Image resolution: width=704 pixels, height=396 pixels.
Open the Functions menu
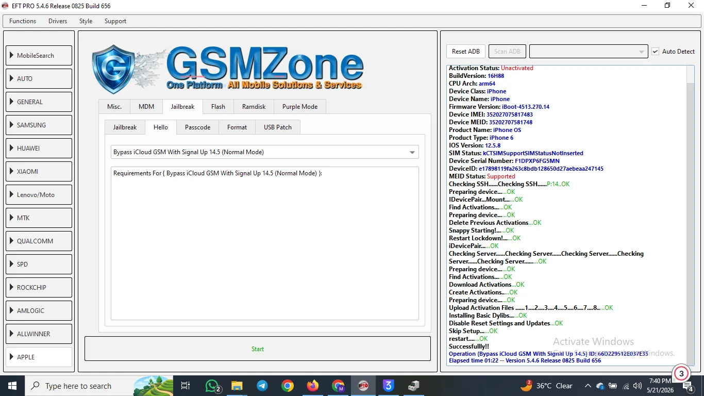click(23, 21)
